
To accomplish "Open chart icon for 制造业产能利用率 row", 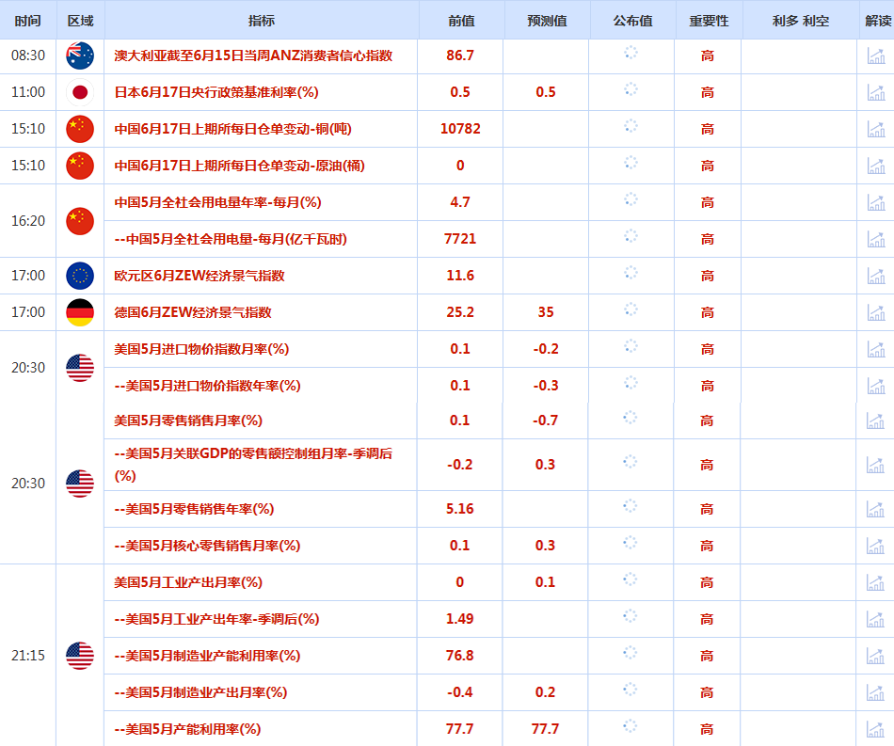I will (875, 656).
